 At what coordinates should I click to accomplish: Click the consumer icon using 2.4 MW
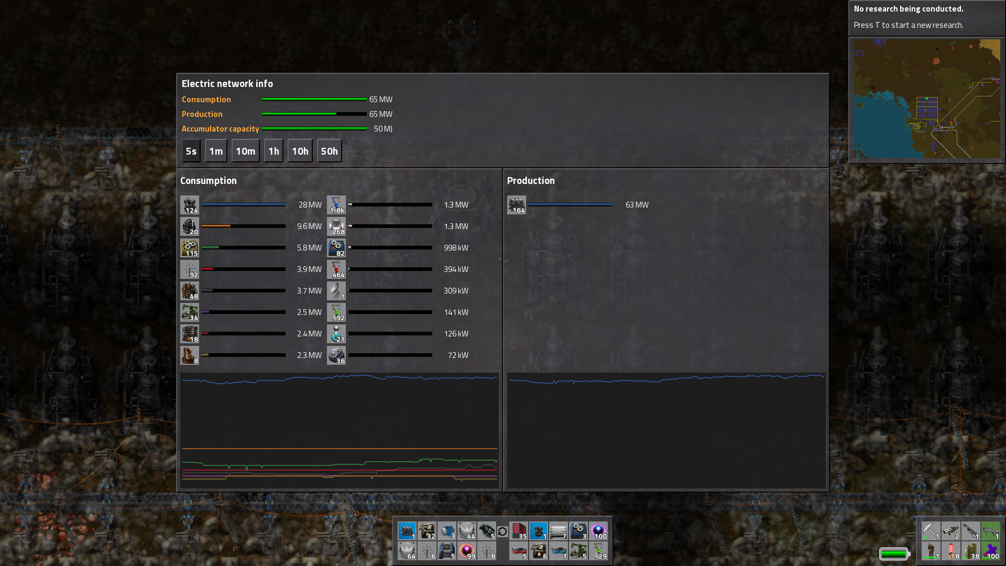tap(190, 334)
